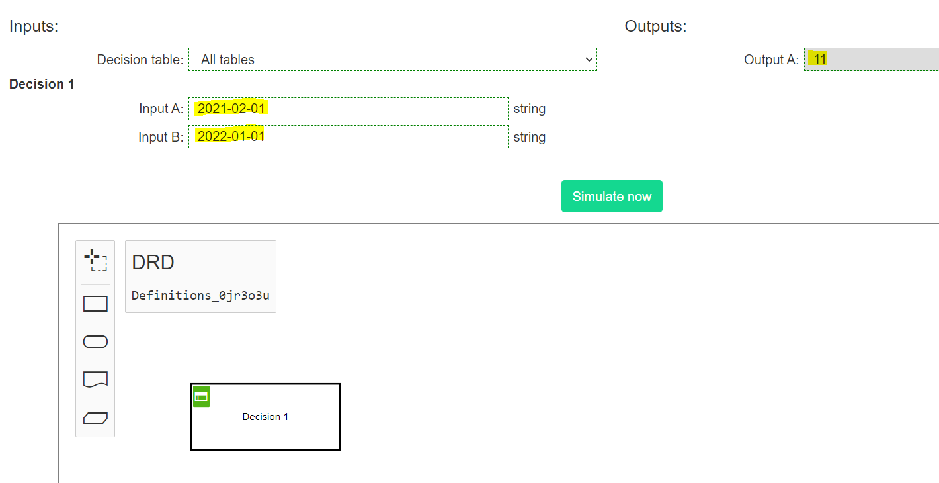The height and width of the screenshot is (483, 939).
Task: Pick the create input data (oval) tool
Action: 95,341
